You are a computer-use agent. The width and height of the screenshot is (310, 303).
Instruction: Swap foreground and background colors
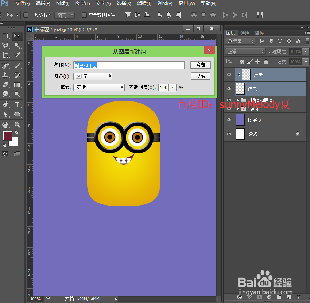(16, 133)
